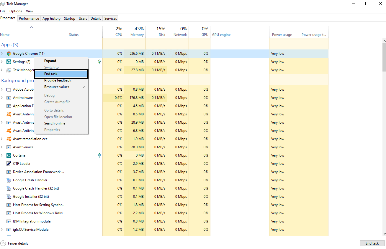Click the Cortana process icon
This screenshot has height=249, width=386.
[9, 155]
